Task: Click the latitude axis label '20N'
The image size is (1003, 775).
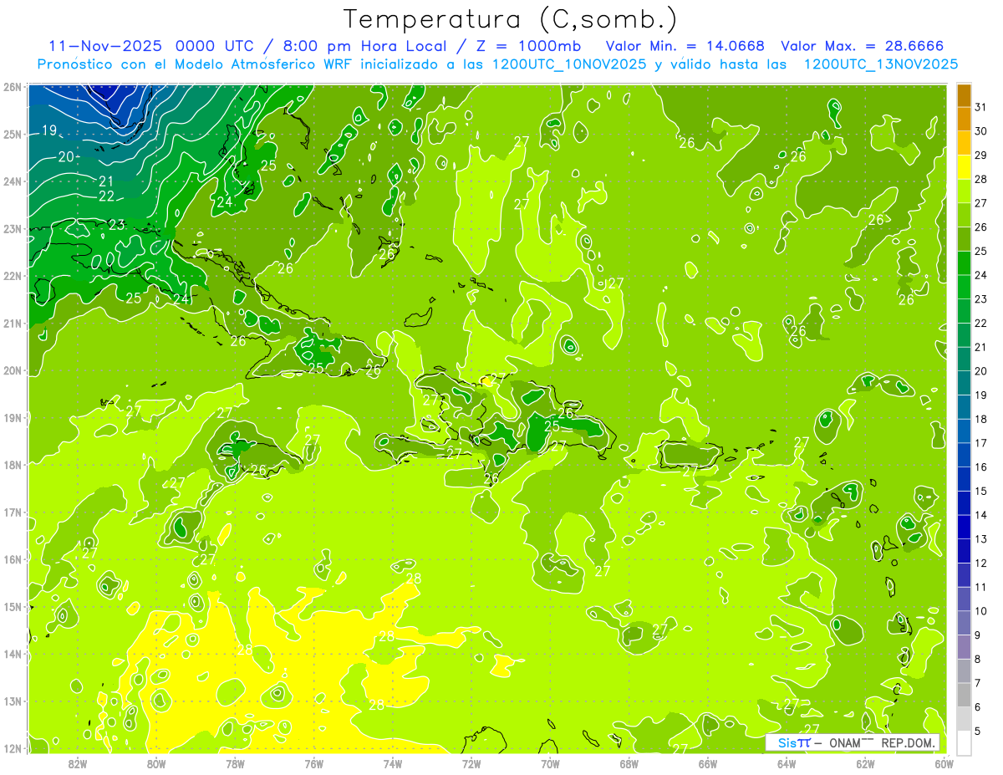Action: pos(12,370)
